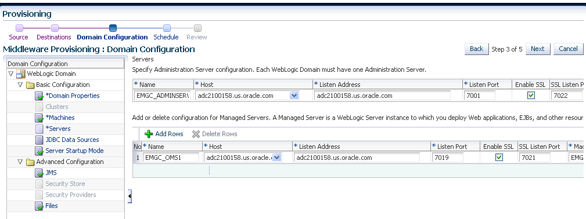Click the Domain Configuration train step icon

pos(113,28)
